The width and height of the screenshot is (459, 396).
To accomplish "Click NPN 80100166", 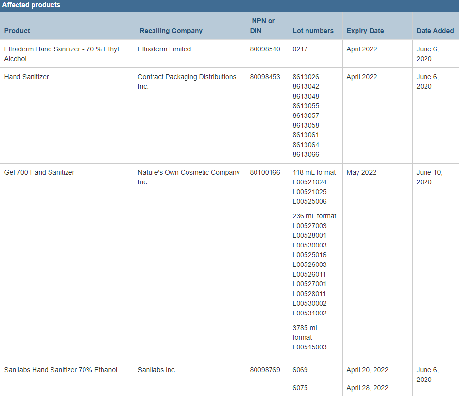I will click(x=265, y=173).
